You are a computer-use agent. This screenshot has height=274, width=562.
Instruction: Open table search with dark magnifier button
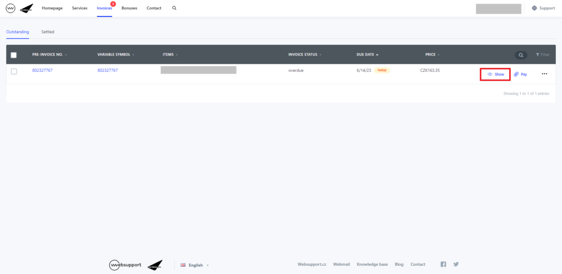coord(520,55)
